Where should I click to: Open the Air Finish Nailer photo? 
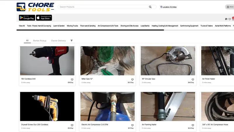218,61
